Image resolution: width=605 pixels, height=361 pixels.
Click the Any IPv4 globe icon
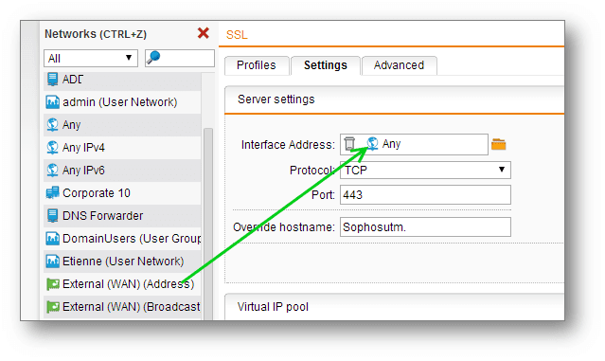52,148
